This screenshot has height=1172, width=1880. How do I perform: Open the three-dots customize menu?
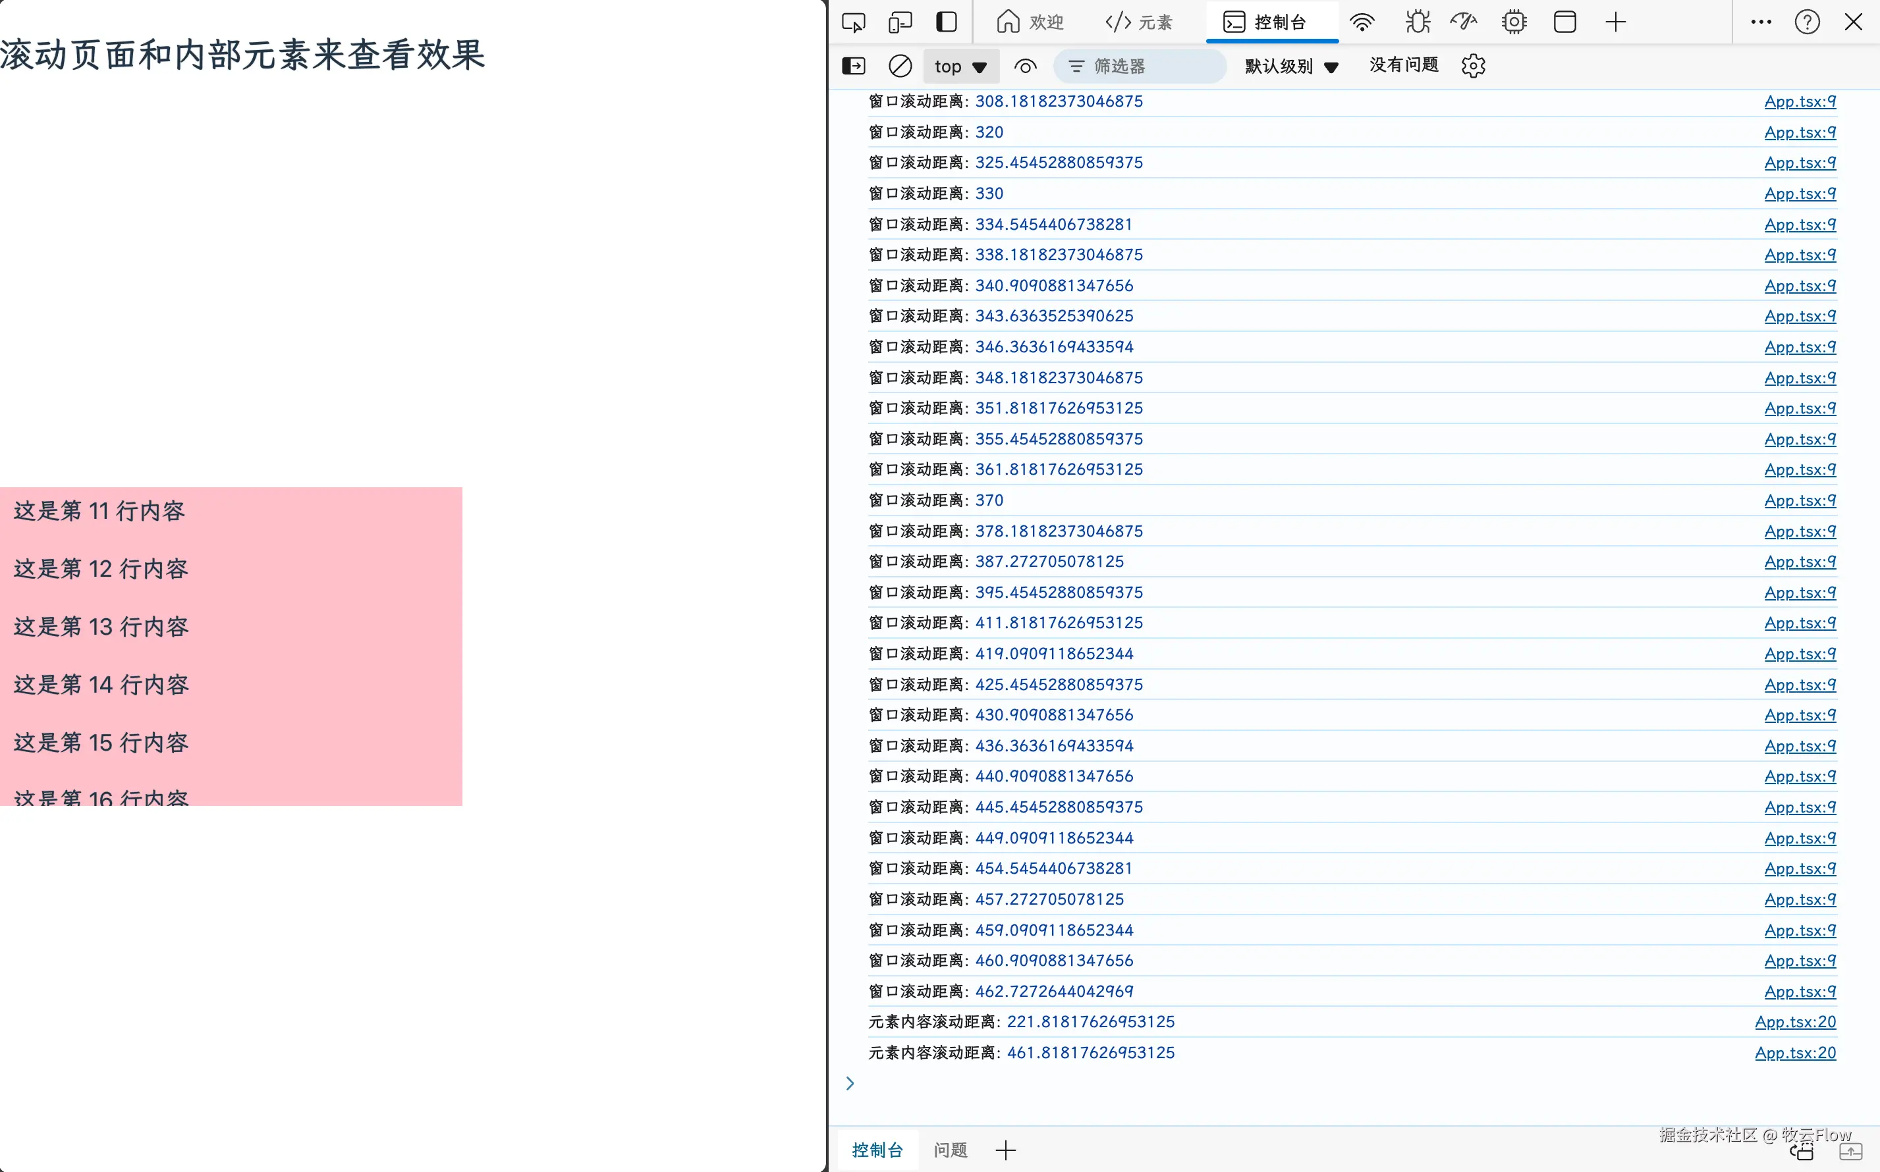[1761, 22]
